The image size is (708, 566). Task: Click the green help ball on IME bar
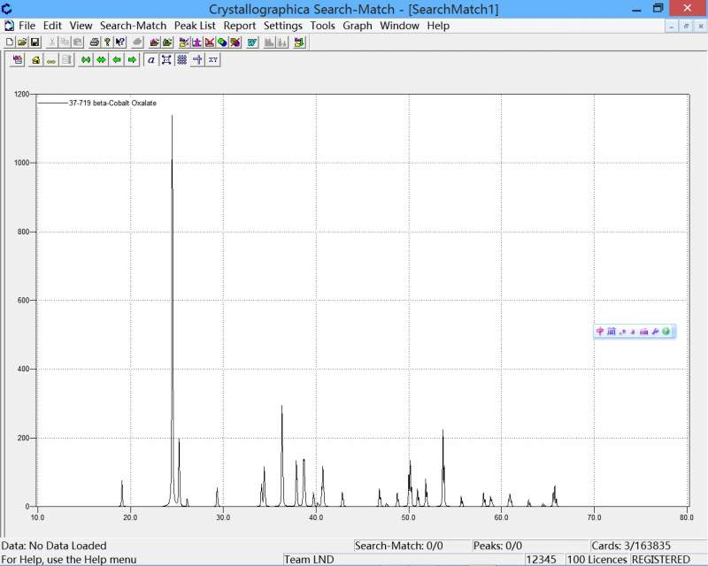pyautogui.click(x=666, y=332)
